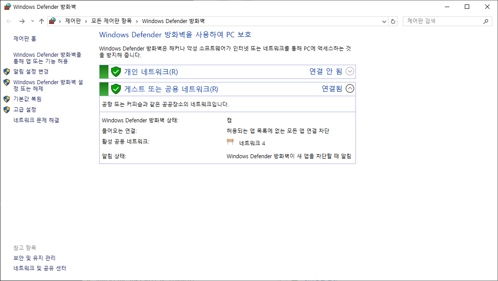Click shield icon beside 고급 설정
The image size is (498, 281).
(7, 109)
